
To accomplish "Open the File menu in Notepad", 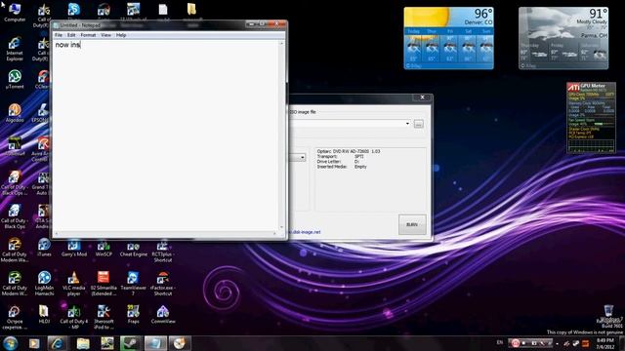I will point(59,35).
